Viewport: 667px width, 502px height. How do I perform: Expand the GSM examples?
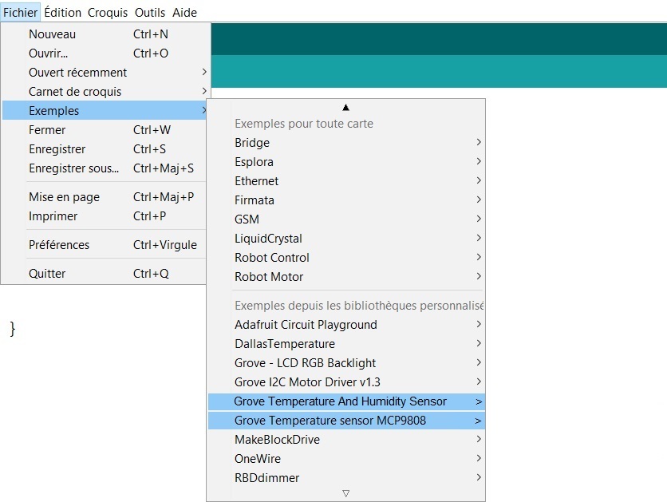(346, 219)
